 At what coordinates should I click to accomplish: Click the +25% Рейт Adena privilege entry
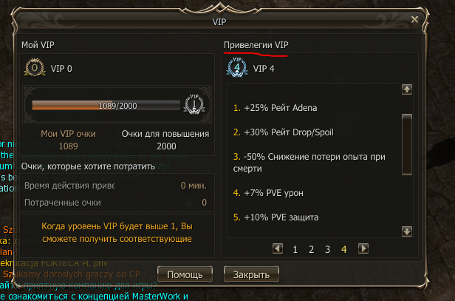tap(275, 108)
